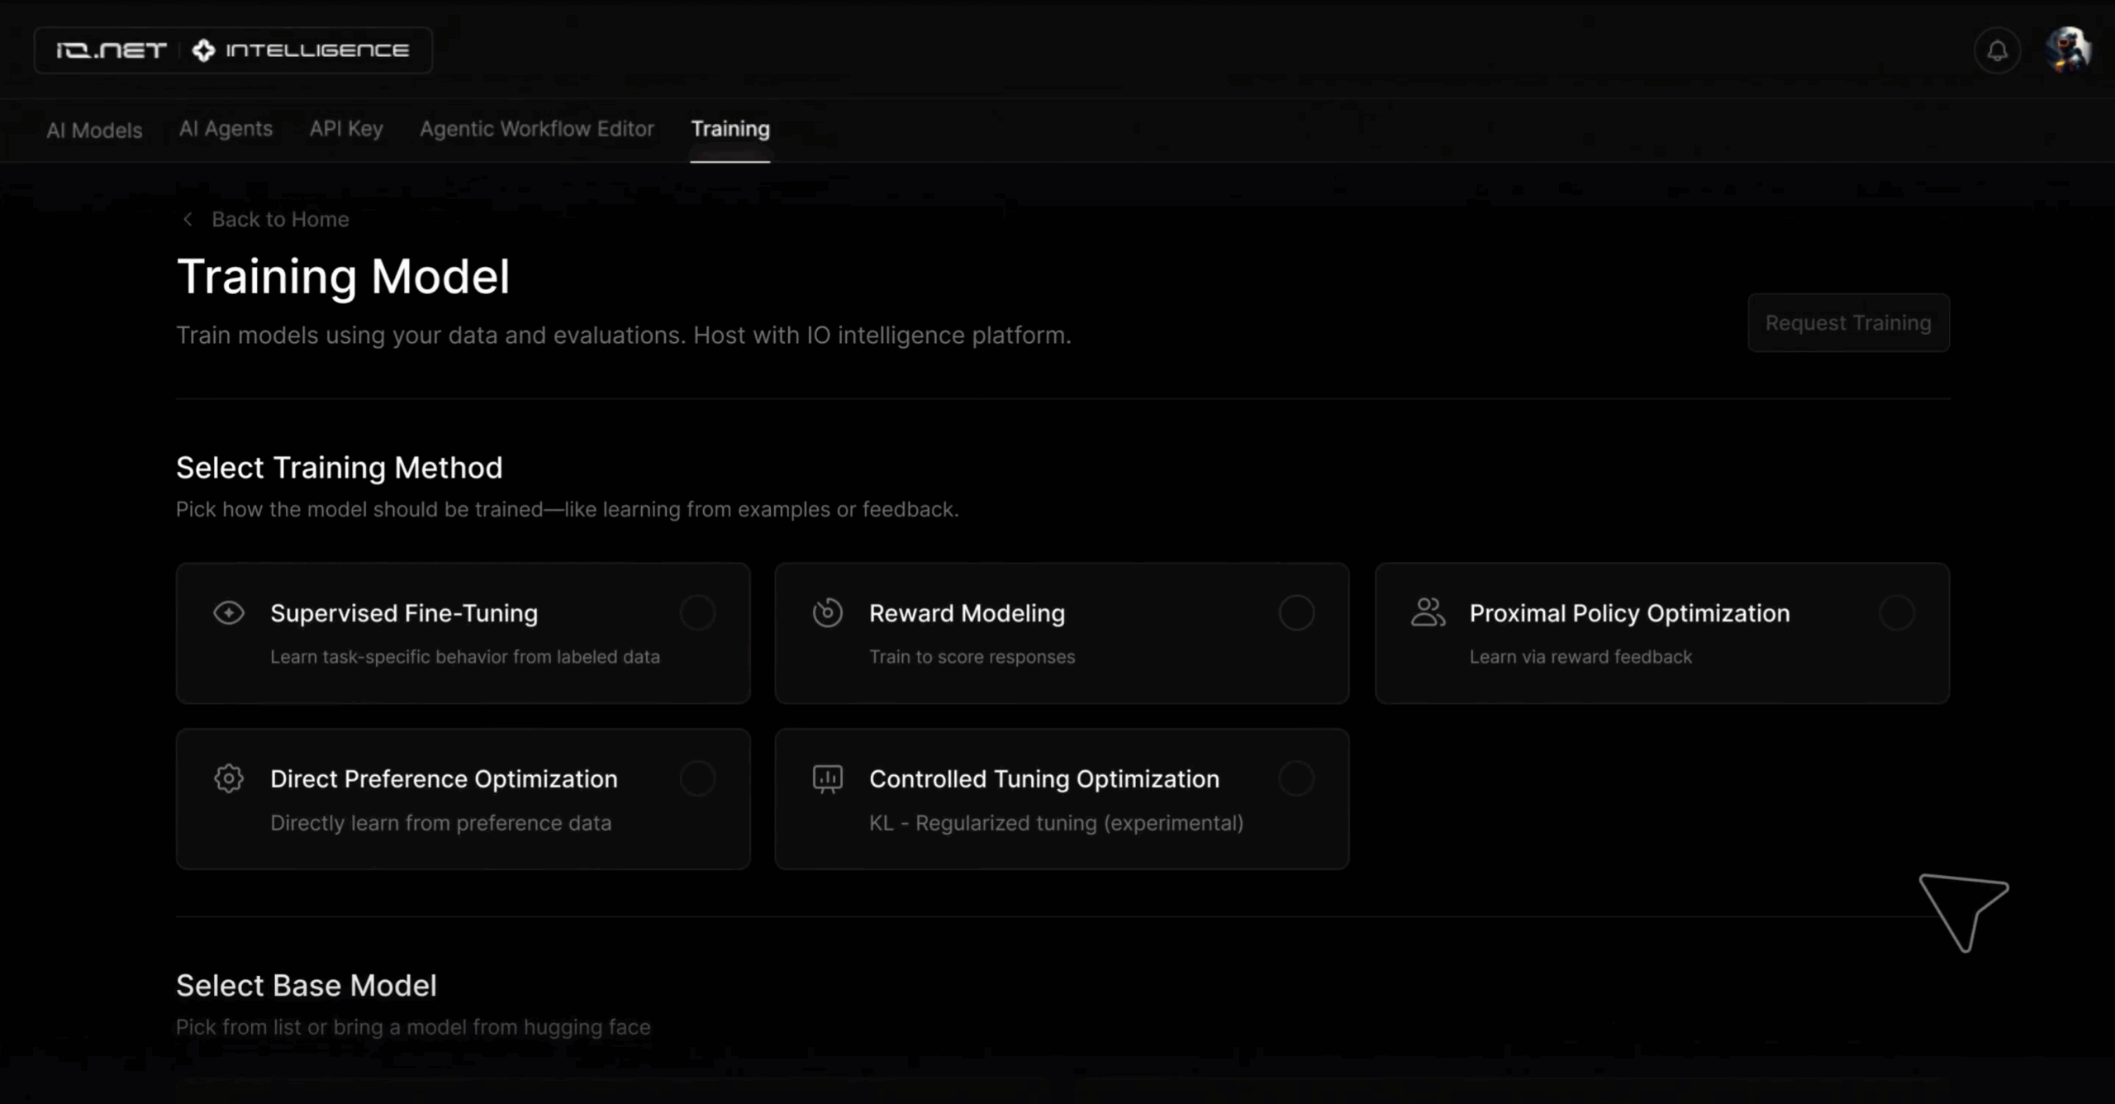Select the Reward Modeling radio button
Image resolution: width=2115 pixels, height=1104 pixels.
point(1296,613)
